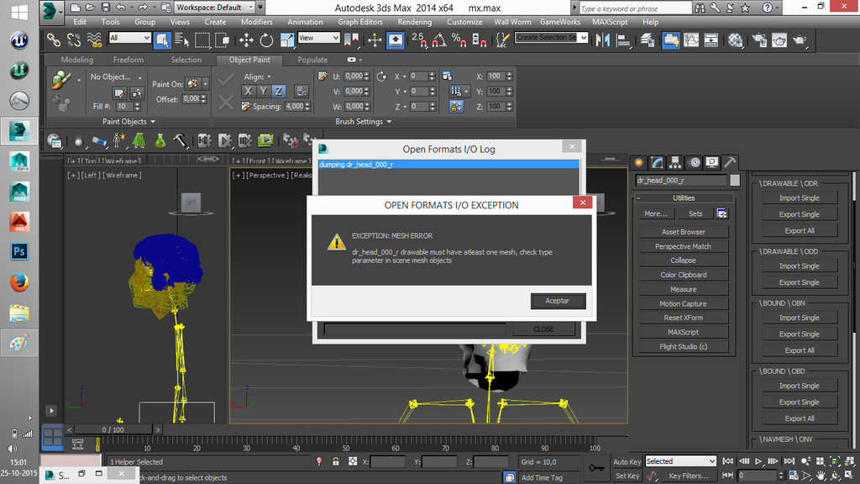Open the Workspace: Default dropdown
Viewport: 860px width, 484px height.
tap(216, 8)
